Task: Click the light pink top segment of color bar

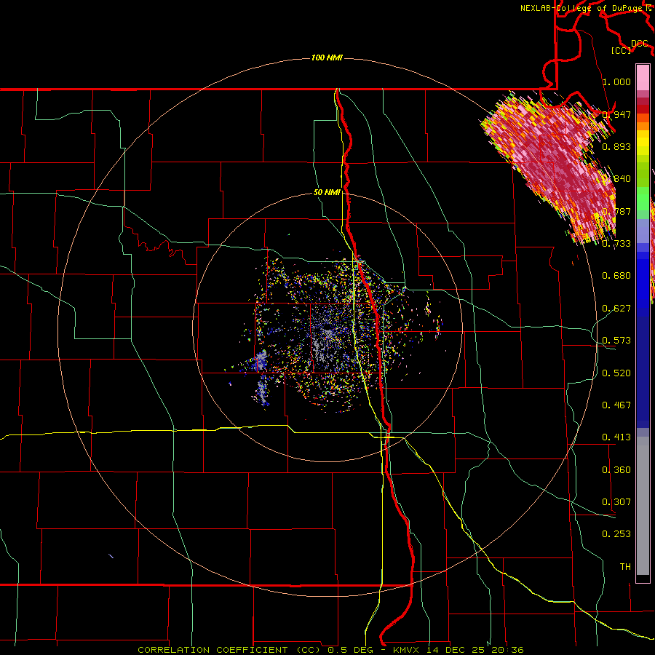Action: coord(643,77)
